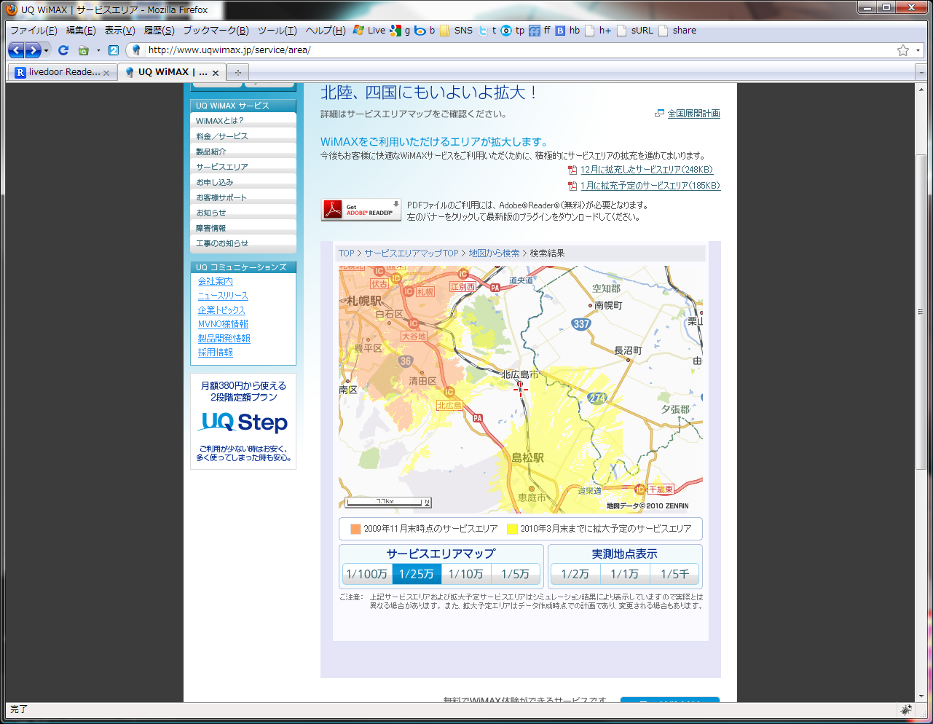
Task: Open the back/forward history dropdown arrow
Action: (x=47, y=50)
